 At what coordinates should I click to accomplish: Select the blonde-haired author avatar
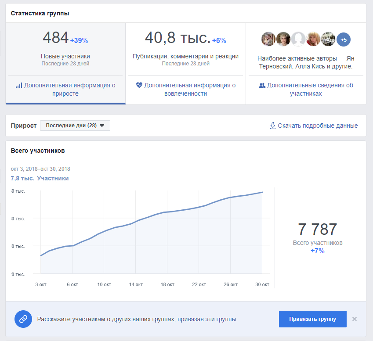pyautogui.click(x=313, y=39)
